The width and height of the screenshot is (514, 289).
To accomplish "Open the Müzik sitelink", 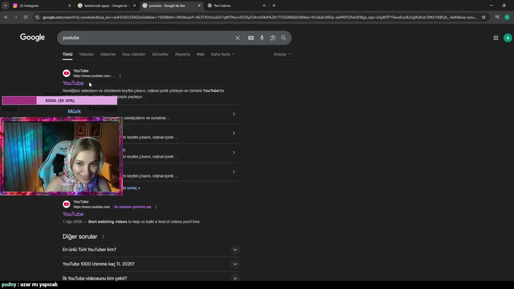I will click(x=74, y=111).
